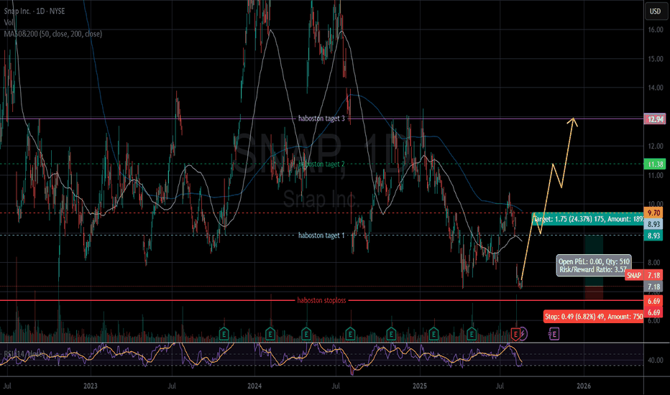Click the Snap Inc. · 1D · NYSE title

tap(35, 11)
